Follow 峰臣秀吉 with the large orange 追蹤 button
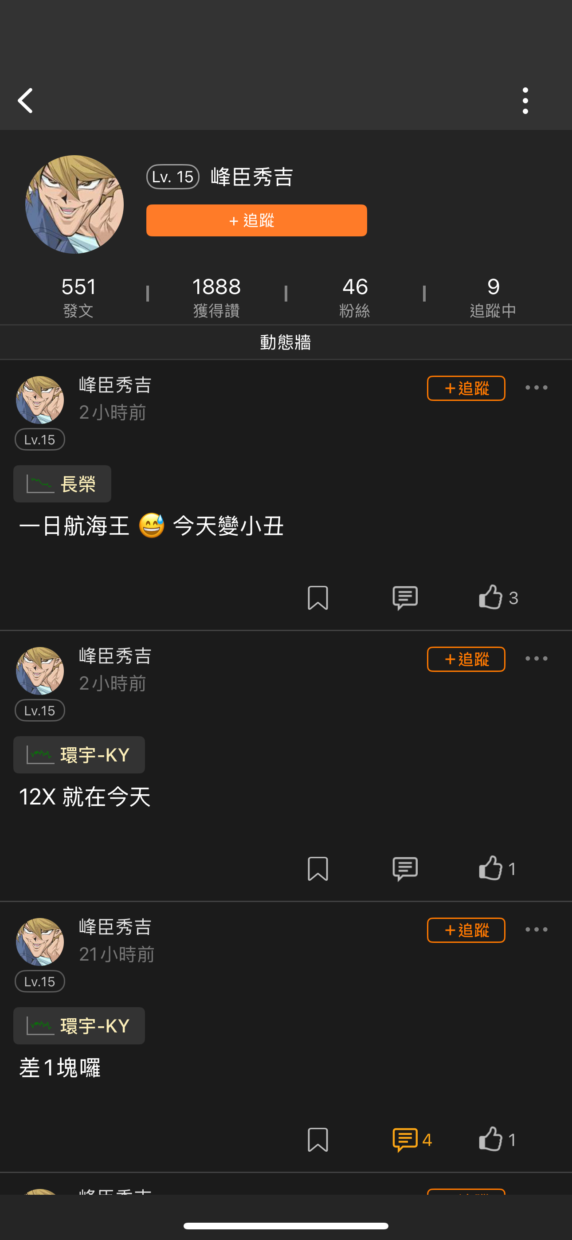Image resolution: width=572 pixels, height=1240 pixels. 257,220
